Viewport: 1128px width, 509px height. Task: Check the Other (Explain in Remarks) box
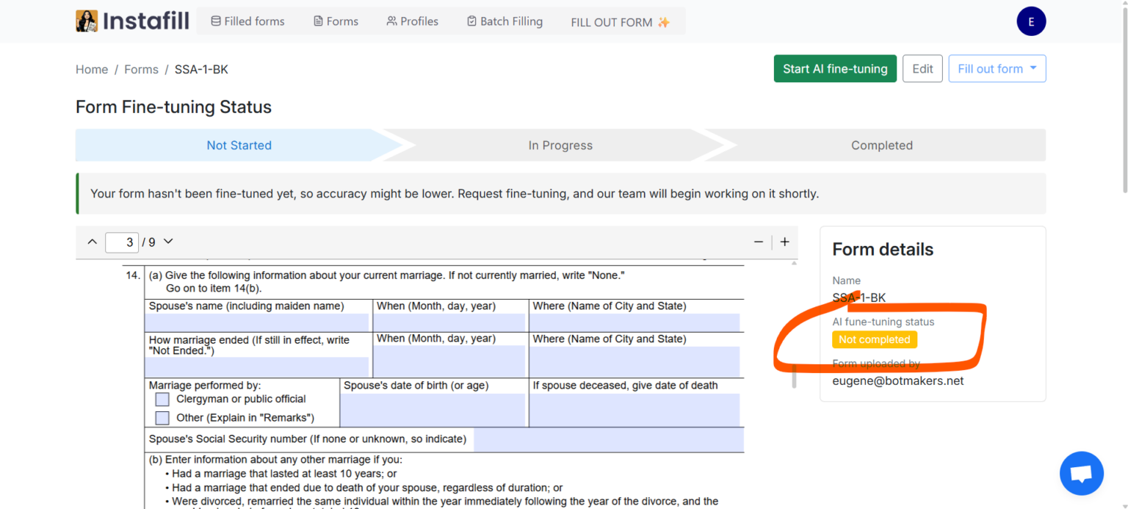tap(162, 418)
